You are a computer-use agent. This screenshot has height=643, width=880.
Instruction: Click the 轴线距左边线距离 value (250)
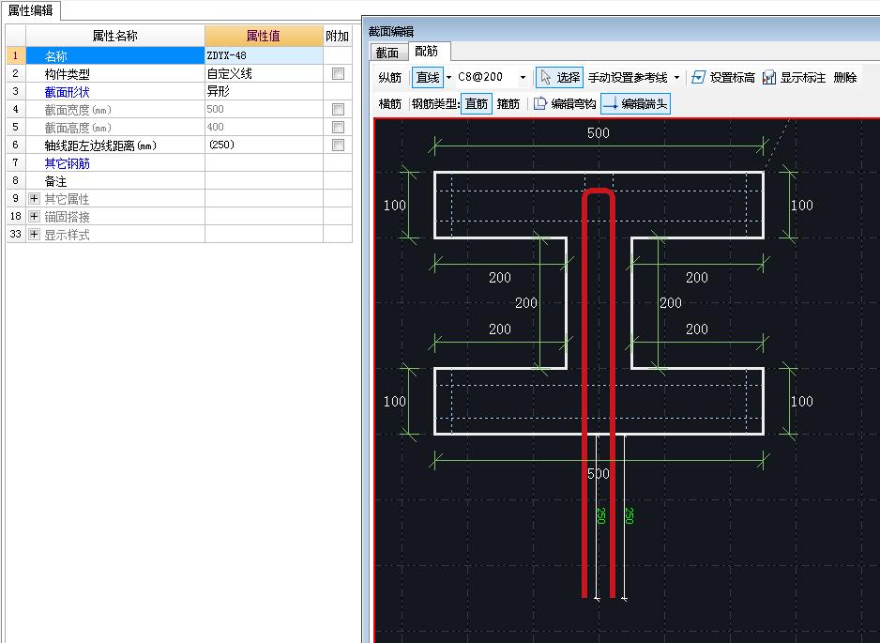pyautogui.click(x=264, y=145)
